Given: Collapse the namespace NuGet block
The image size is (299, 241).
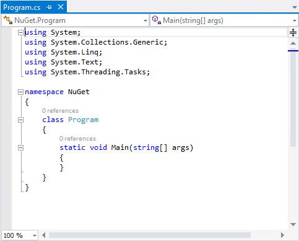Looking at the screenshot, I should coord(20,92).
